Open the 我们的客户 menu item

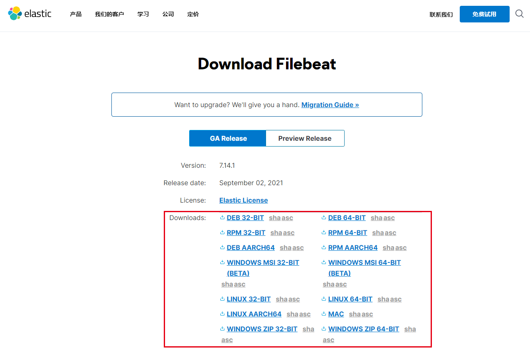point(109,14)
